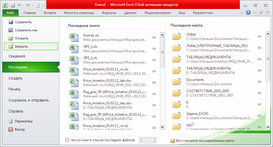Screen dimensions: 273x147
Task: Click Восстановить несохраненные книги
Action: (202, 141)
